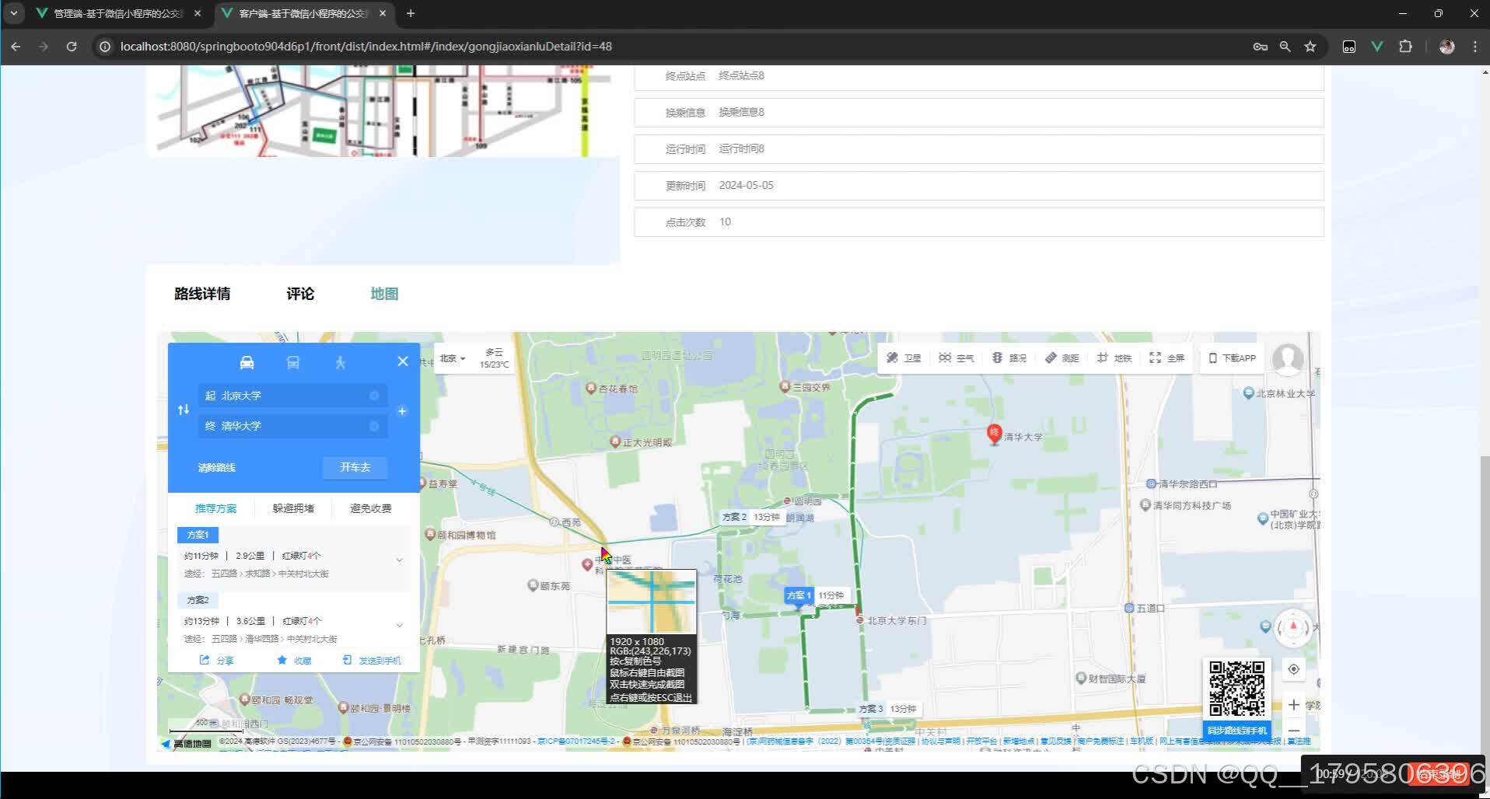
Task: Reload the browser page
Action: [x=72, y=47]
